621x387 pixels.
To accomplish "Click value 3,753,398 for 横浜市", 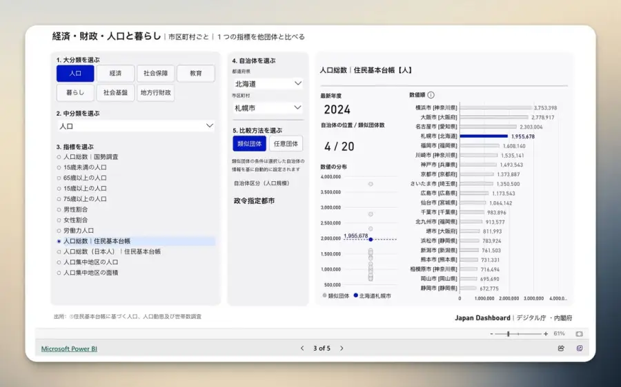I will point(545,107).
